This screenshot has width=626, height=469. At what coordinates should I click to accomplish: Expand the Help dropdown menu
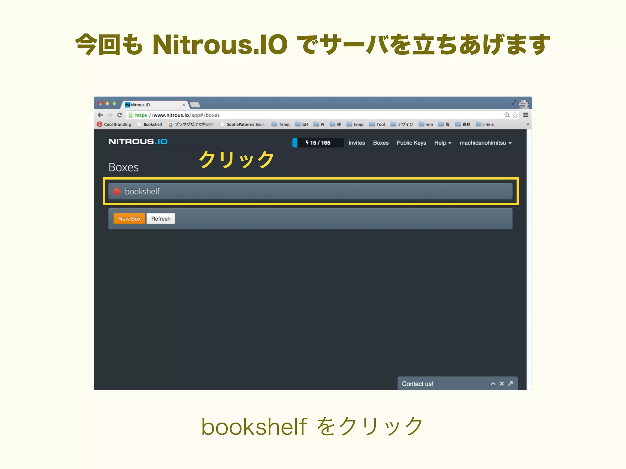443,143
